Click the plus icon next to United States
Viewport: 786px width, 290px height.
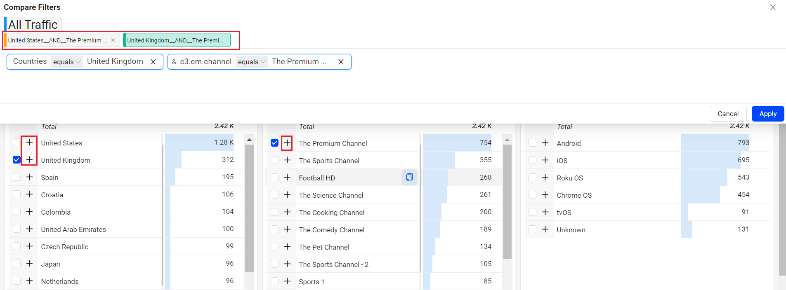(29, 143)
